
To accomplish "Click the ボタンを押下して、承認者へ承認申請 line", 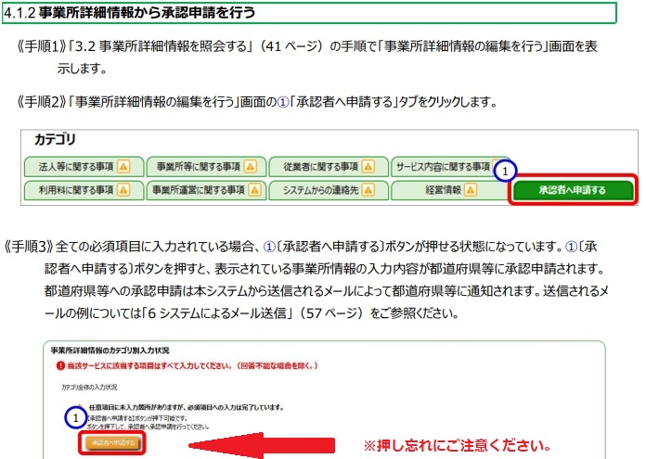I will point(148,427).
